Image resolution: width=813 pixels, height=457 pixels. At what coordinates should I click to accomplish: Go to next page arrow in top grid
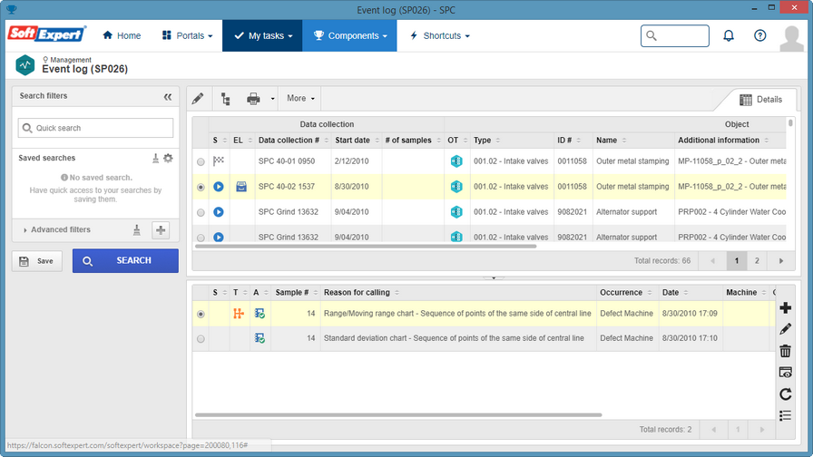pyautogui.click(x=781, y=260)
